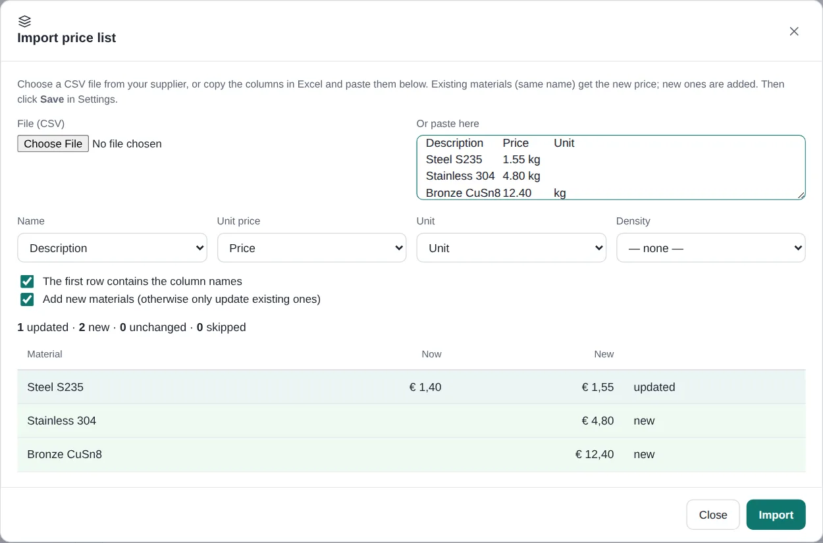Open the Unit column dropdown
Image resolution: width=823 pixels, height=543 pixels.
point(511,248)
